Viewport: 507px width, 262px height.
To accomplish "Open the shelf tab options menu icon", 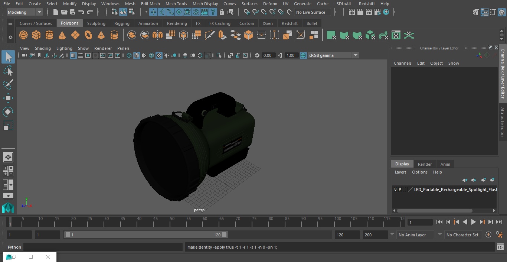I will pyautogui.click(x=10, y=24).
